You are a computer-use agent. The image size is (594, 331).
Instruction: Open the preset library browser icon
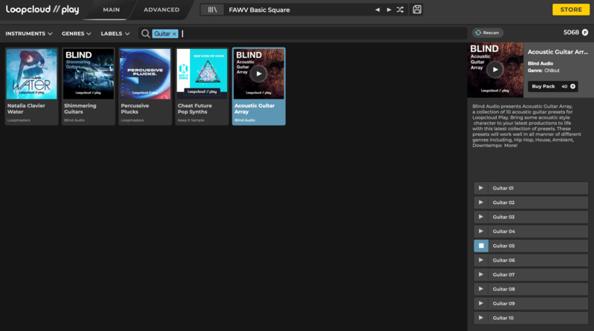pos(213,10)
